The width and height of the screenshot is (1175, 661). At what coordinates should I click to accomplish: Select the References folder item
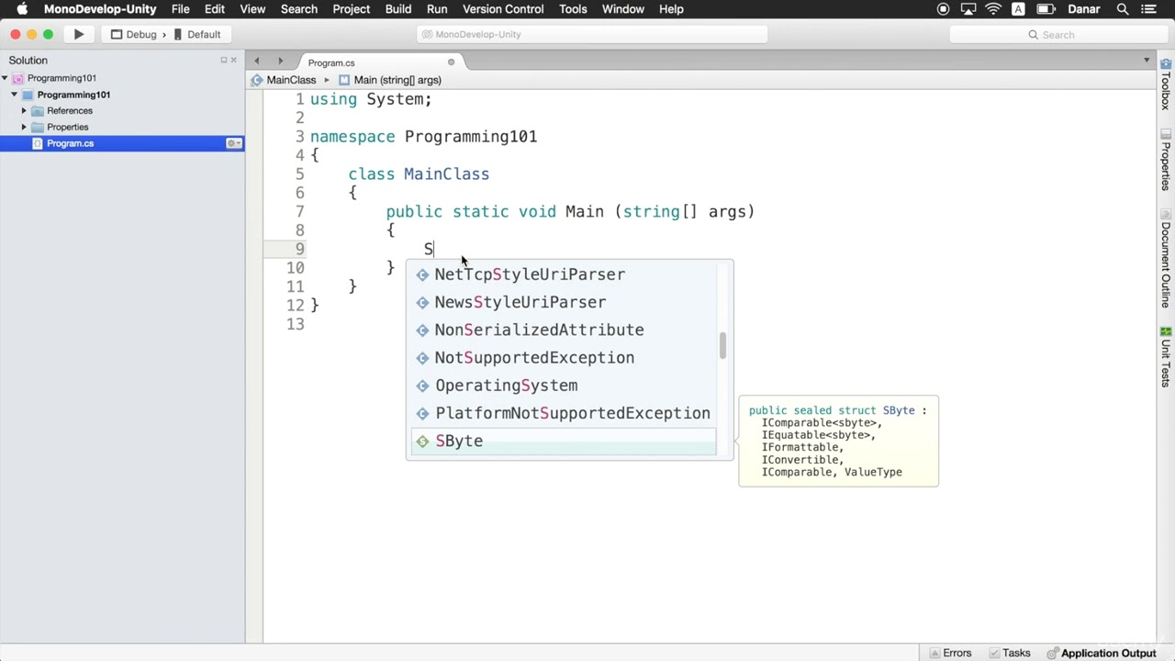pyautogui.click(x=69, y=111)
